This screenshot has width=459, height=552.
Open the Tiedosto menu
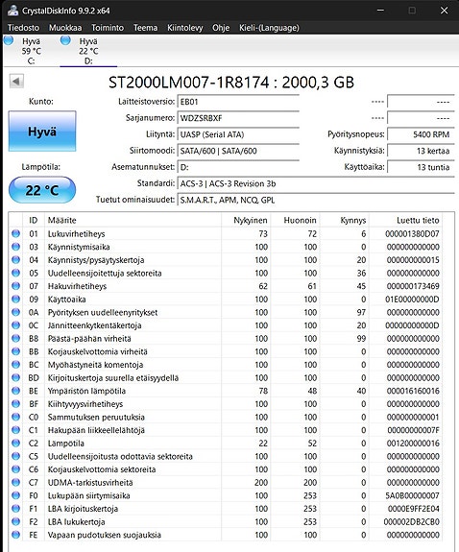(x=23, y=28)
